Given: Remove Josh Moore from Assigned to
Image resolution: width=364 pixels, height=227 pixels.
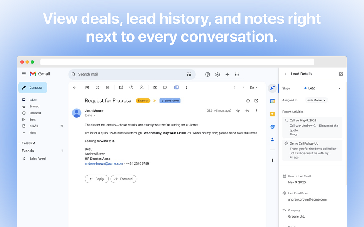Looking at the screenshot, I should click(x=325, y=100).
